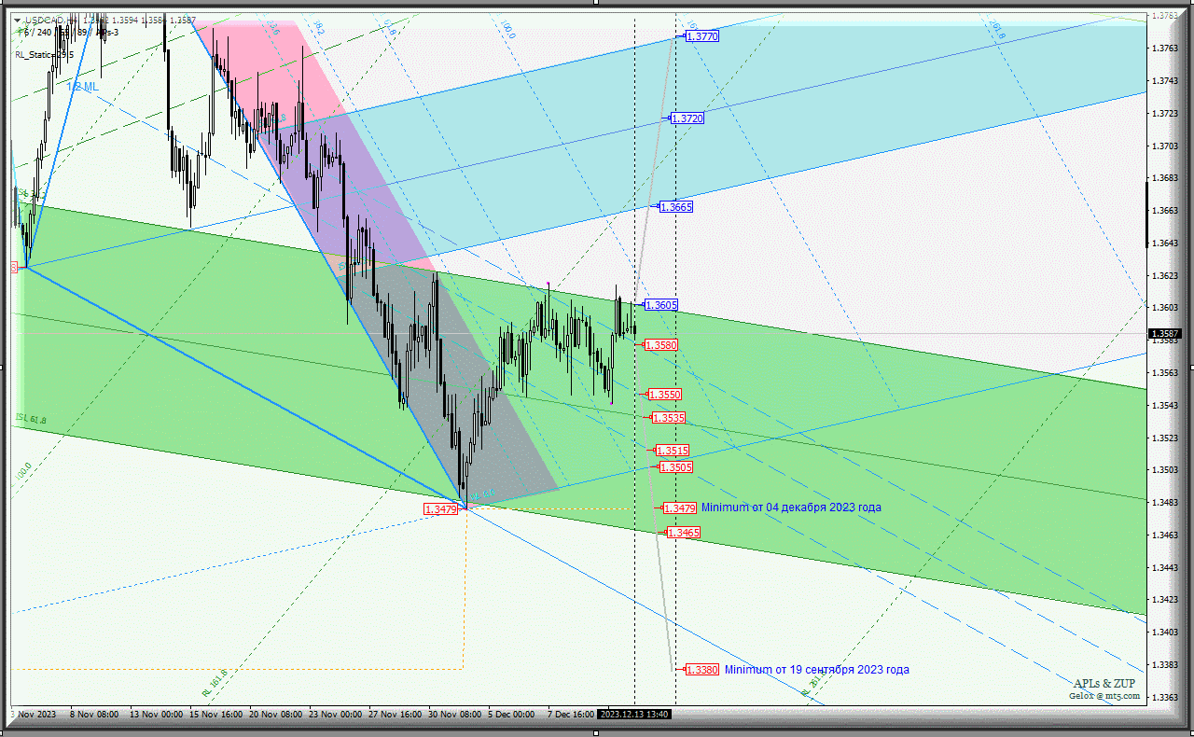
Task: Click the USDCAD chart dropdown triangle
Action: tap(17, 20)
